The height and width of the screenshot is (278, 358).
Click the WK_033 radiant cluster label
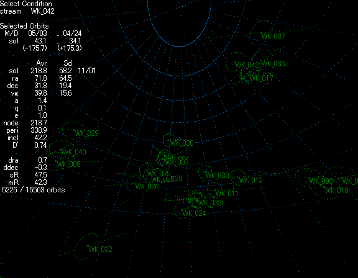pyautogui.click(x=209, y=202)
